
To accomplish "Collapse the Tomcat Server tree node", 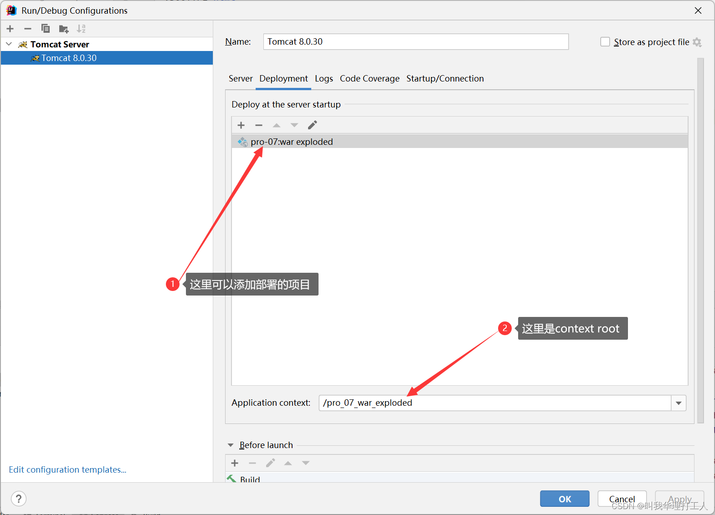I will pyautogui.click(x=9, y=44).
